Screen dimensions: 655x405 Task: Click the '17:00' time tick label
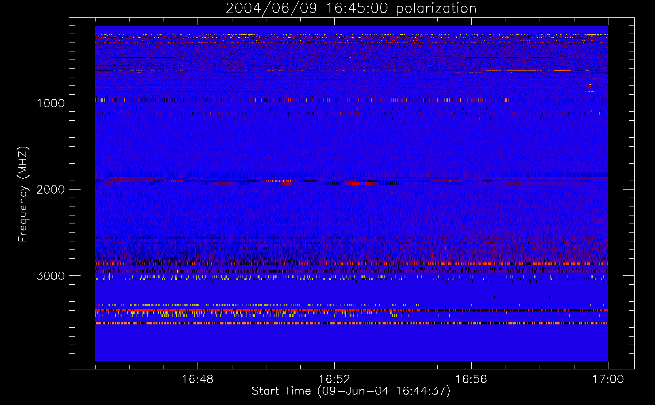click(608, 379)
